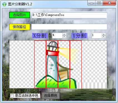
Task: Focus the image path field showing D:\工作\CompressToo
Action: click(x=69, y=15)
